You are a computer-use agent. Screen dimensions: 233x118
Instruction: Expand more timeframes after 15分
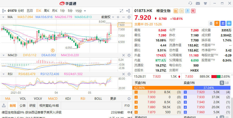(85, 11)
